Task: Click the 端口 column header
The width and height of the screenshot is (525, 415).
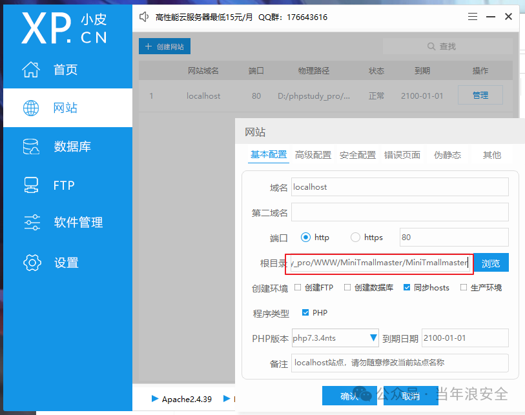Action: (x=256, y=70)
